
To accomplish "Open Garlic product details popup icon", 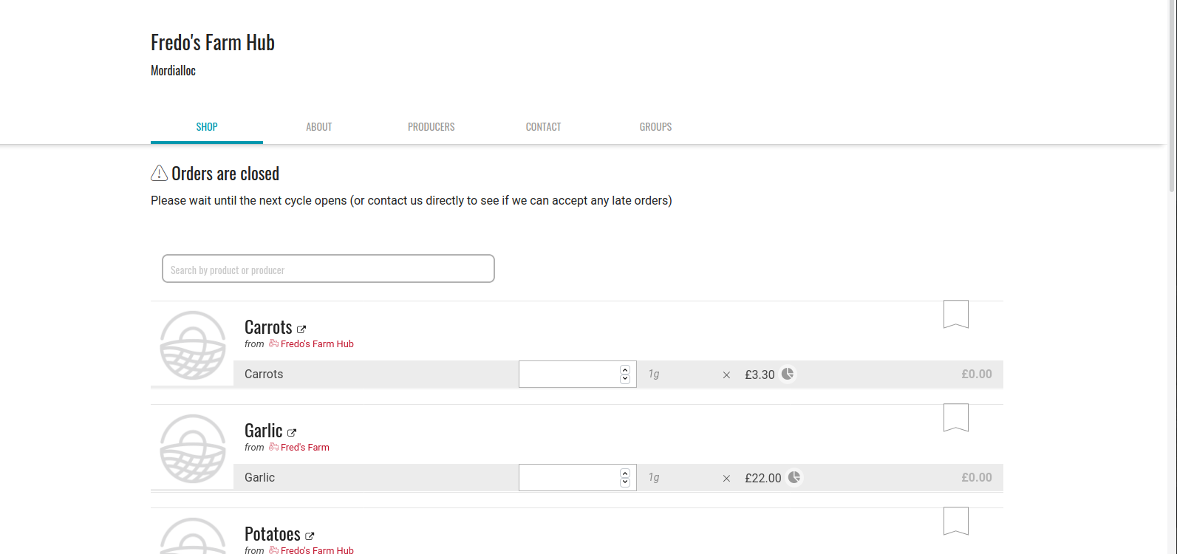I will (x=292, y=433).
